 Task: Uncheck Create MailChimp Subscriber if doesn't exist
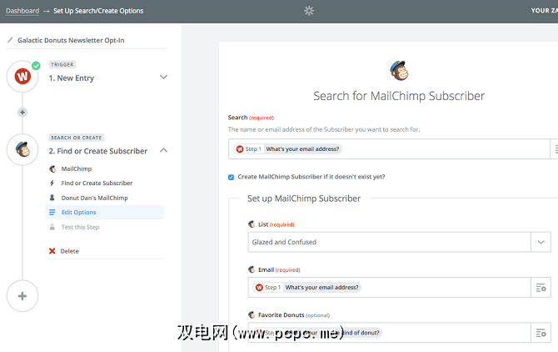pyautogui.click(x=231, y=177)
